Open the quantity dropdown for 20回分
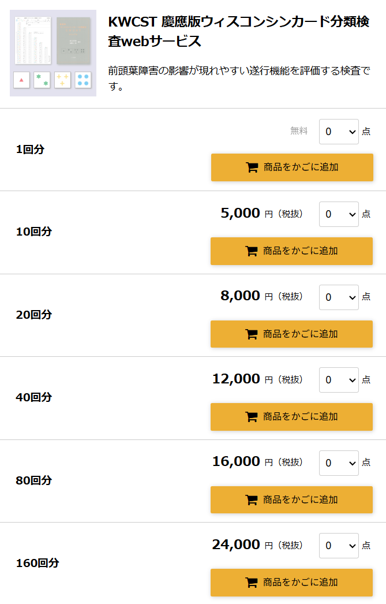The width and height of the screenshot is (386, 604). (339, 297)
